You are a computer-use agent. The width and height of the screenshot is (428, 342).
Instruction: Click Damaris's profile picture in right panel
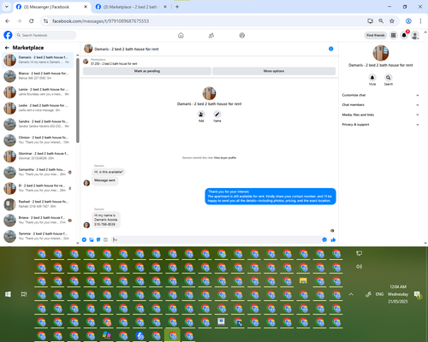click(x=381, y=53)
